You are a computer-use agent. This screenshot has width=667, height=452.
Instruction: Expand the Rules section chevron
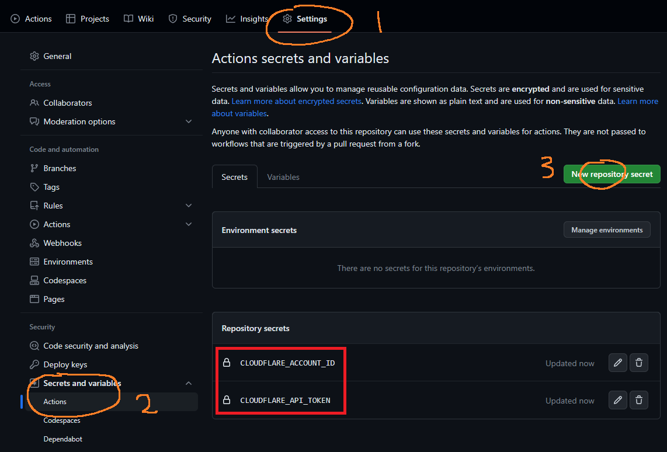pos(188,206)
